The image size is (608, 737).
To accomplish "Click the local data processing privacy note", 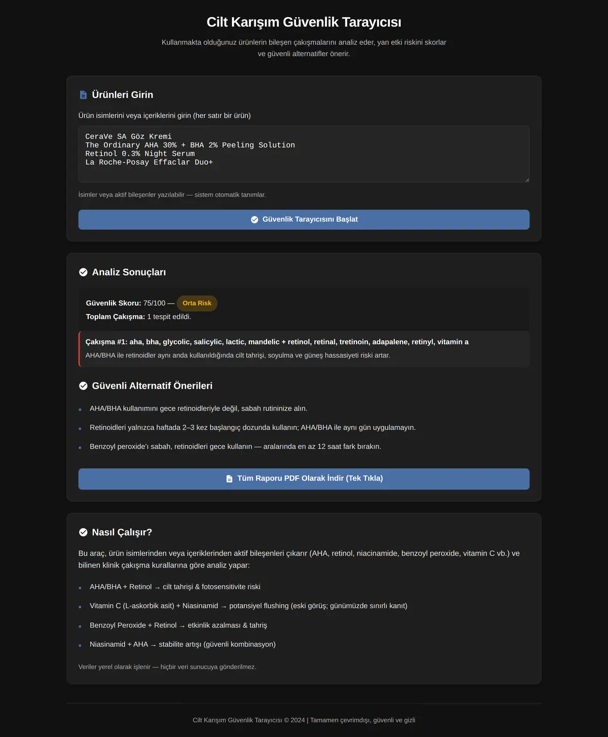I will (167, 667).
